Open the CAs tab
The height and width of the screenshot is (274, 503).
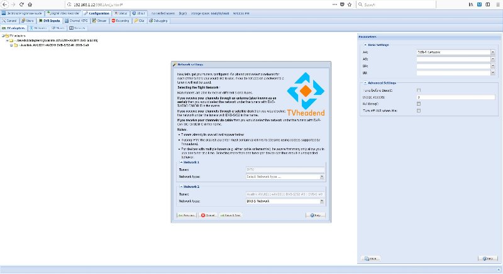139,21
